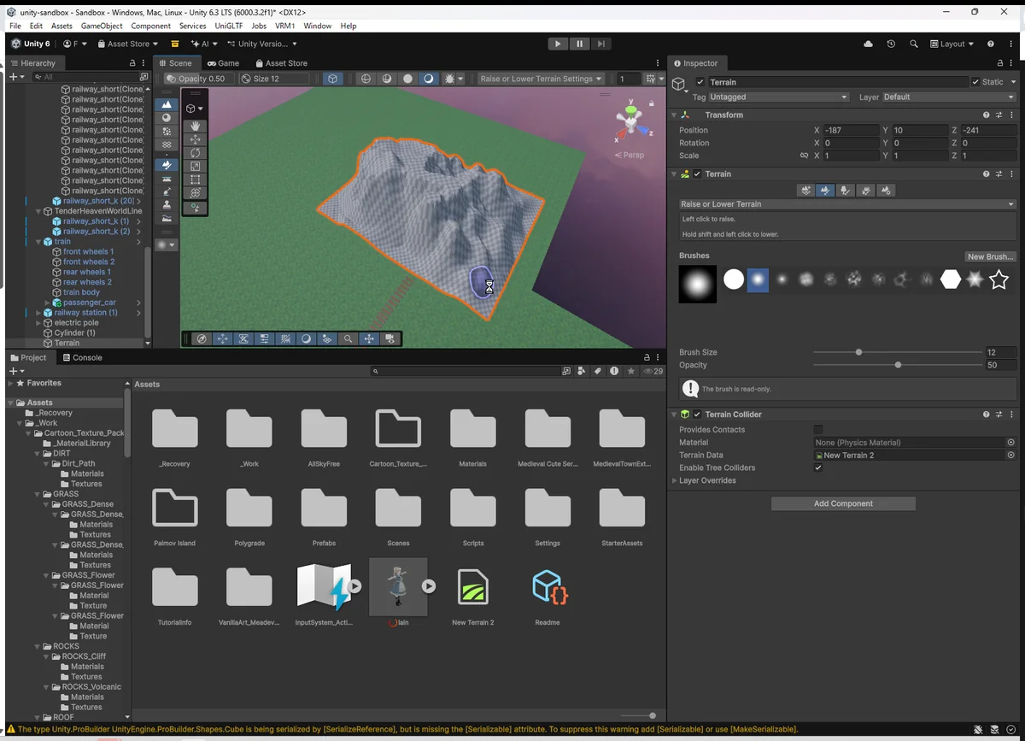Enable the Provides Contacts checkbox
Image resolution: width=1025 pixels, height=741 pixels.
[818, 430]
